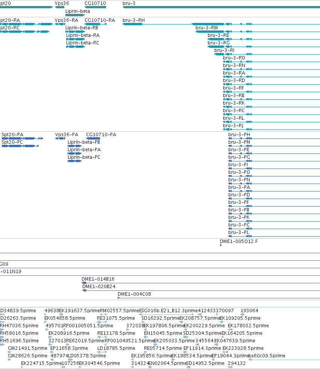Screen dimensions: 320x369
Task: Click the Liprin-beta gene label
Action: [77, 11]
